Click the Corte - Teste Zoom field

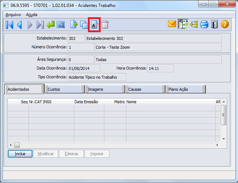pyautogui.click(x=158, y=47)
